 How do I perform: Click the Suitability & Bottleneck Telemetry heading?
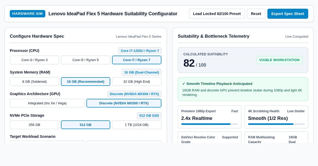(x=214, y=36)
